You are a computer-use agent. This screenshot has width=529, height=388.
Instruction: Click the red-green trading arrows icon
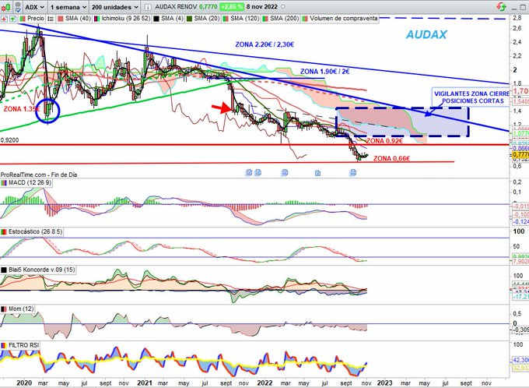point(501,6)
